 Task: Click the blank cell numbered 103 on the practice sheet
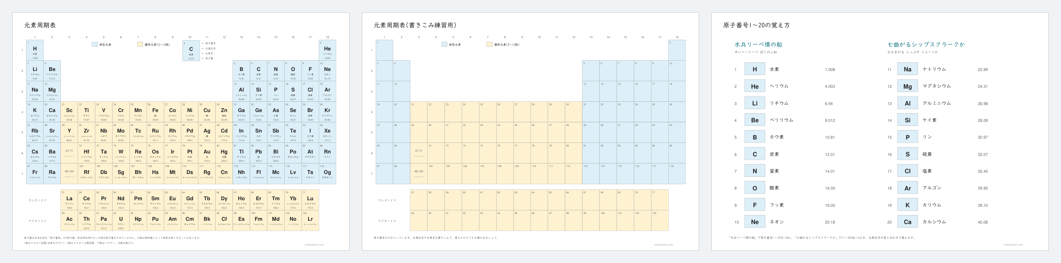point(659,220)
